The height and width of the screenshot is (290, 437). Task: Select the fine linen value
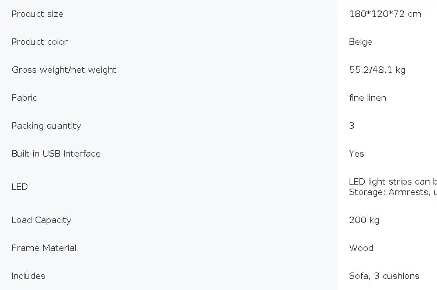[367, 98]
